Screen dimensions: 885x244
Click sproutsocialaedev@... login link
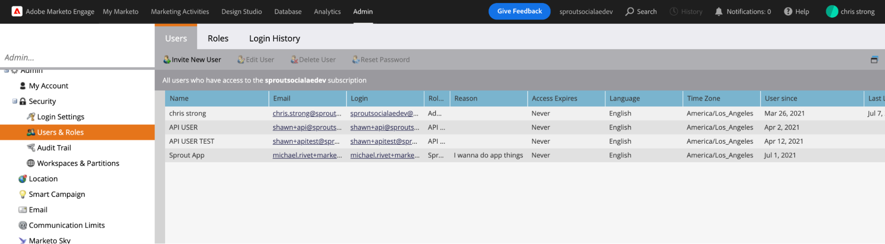point(384,114)
